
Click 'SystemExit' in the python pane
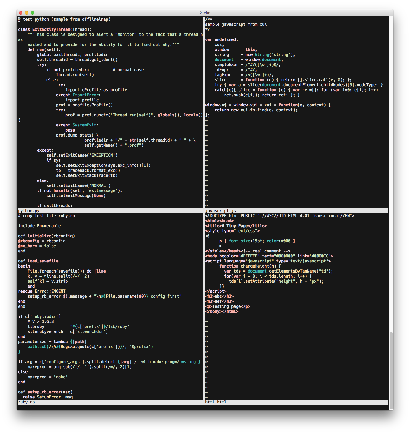point(84,125)
